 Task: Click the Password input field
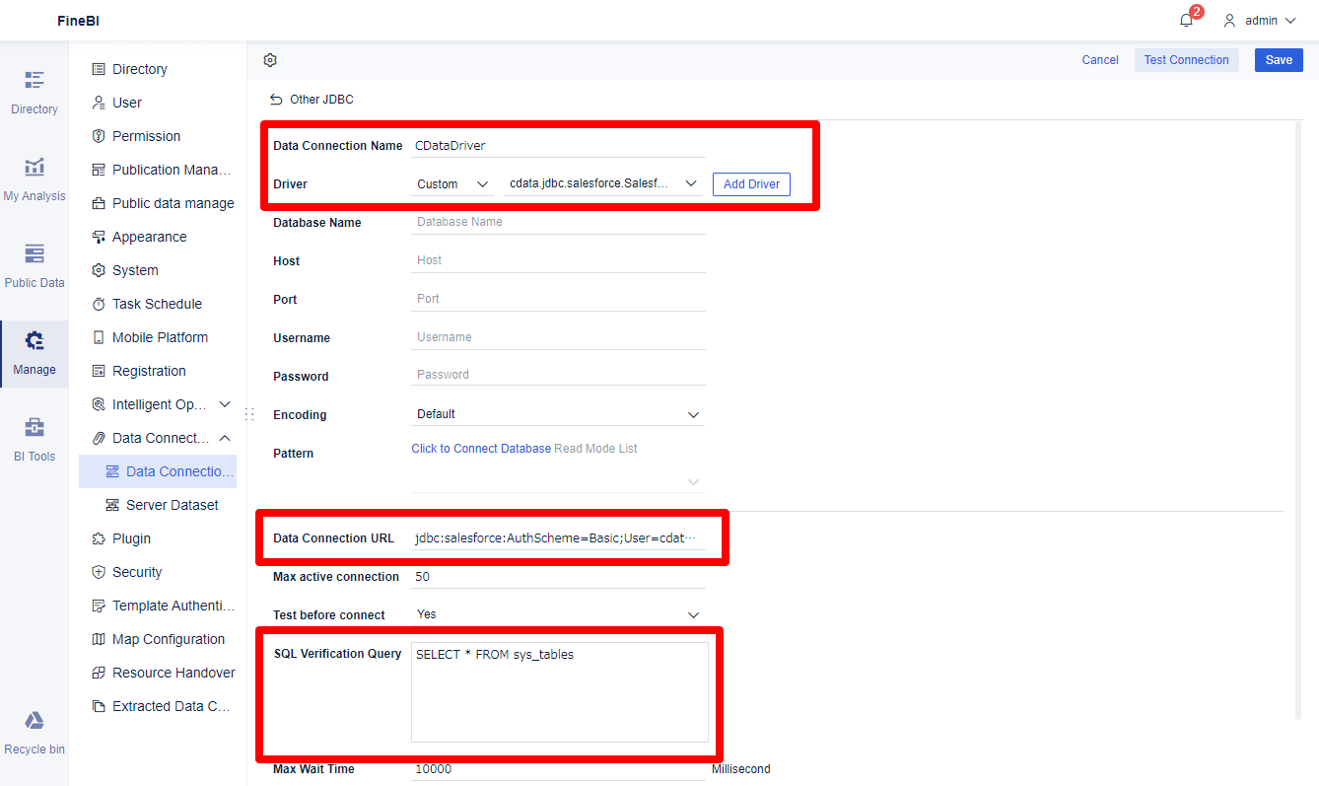[558, 375]
